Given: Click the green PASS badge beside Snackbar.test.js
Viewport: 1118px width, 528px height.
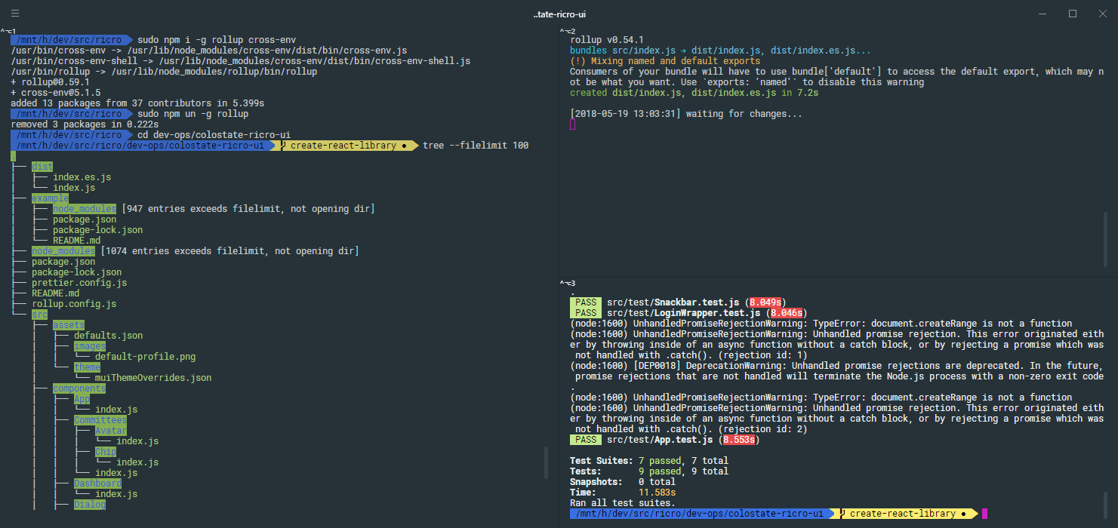Looking at the screenshot, I should [x=586, y=302].
